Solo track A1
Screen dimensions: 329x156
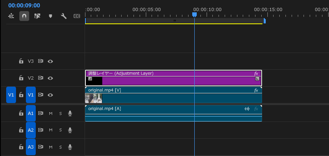click(60, 113)
